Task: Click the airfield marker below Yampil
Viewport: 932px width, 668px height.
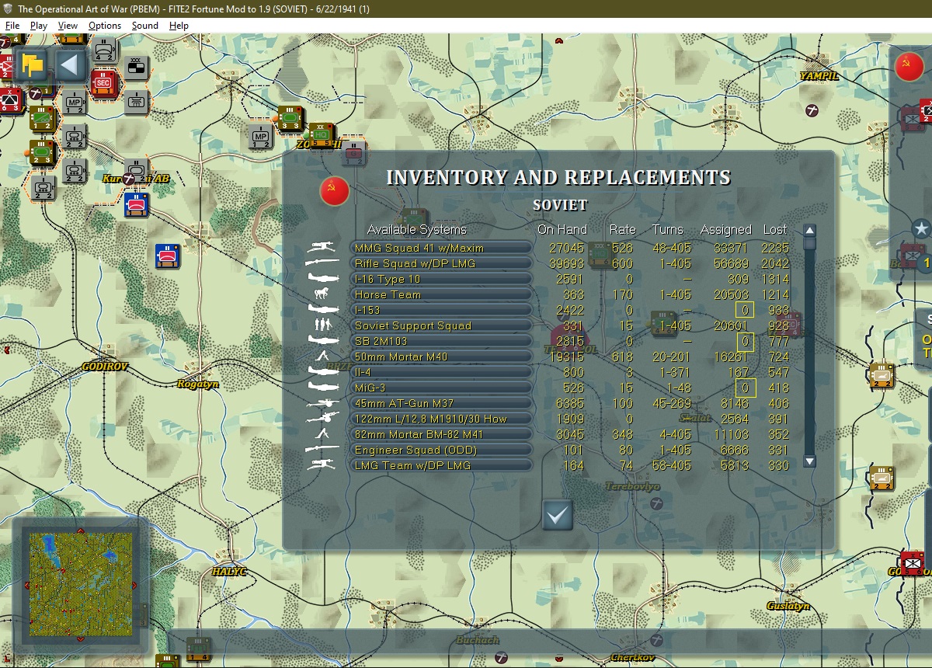Action: [812, 110]
